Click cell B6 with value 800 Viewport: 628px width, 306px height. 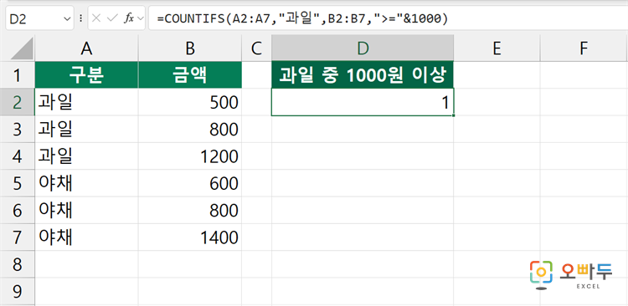pyautogui.click(x=190, y=211)
